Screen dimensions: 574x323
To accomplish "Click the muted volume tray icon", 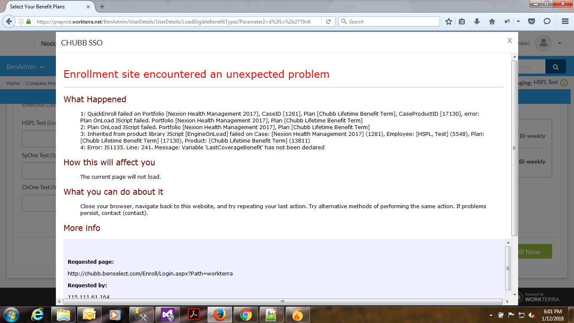I will (x=532, y=315).
